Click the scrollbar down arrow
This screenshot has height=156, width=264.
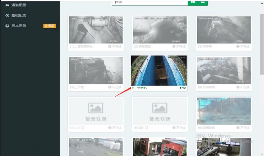coord(262,154)
